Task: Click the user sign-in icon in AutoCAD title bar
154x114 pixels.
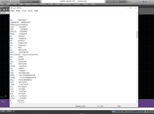Action: (130, 2)
